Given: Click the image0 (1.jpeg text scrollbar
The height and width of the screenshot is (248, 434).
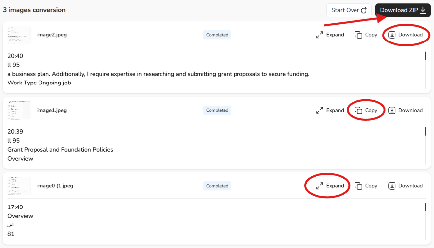Looking at the screenshot, I should [425, 221].
